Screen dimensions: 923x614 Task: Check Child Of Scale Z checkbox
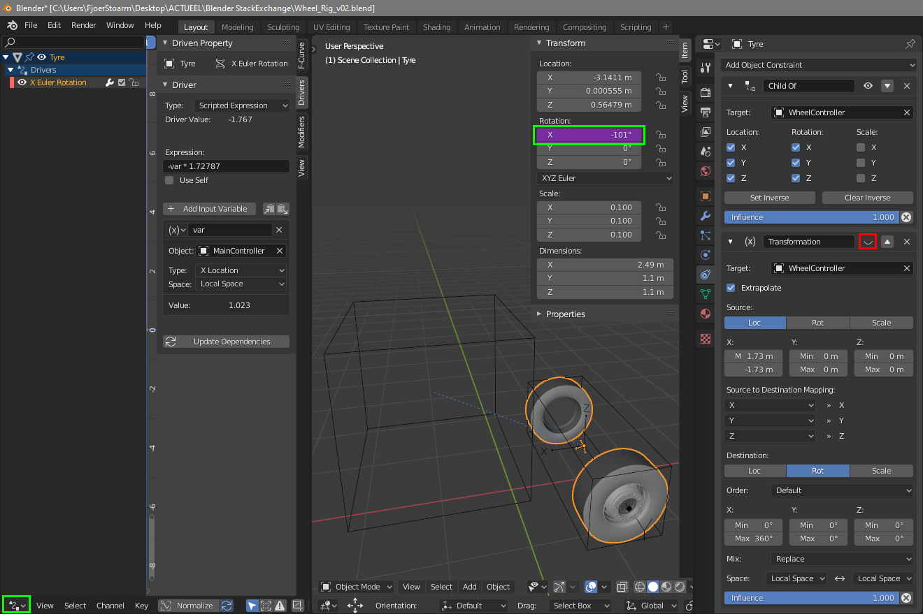pos(861,178)
